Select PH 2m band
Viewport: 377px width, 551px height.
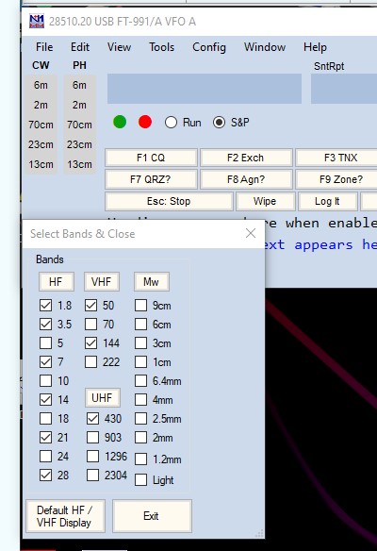79,105
